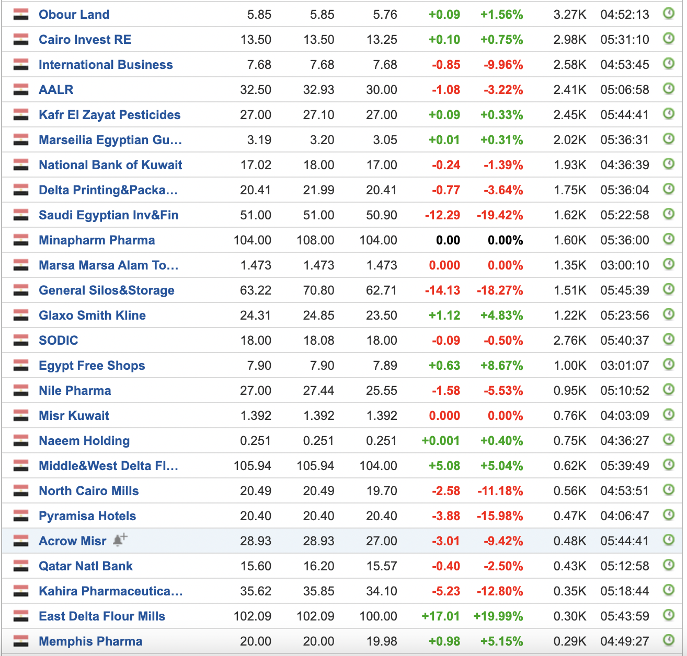Open the International Business stock link
Image resolution: width=687 pixels, height=656 pixels.
pyautogui.click(x=106, y=65)
